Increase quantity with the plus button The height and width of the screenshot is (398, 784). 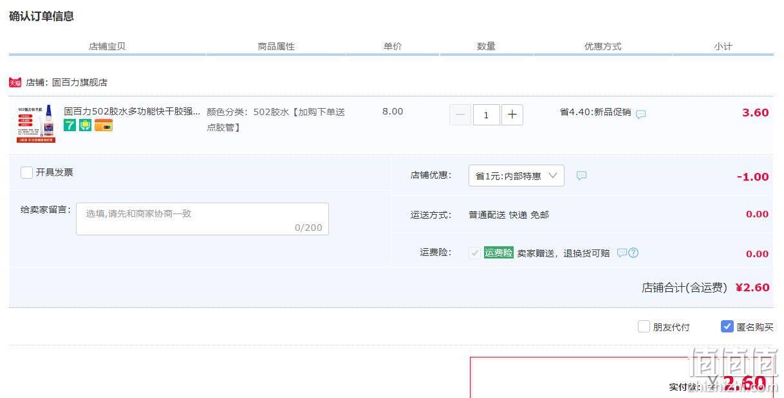(512, 114)
